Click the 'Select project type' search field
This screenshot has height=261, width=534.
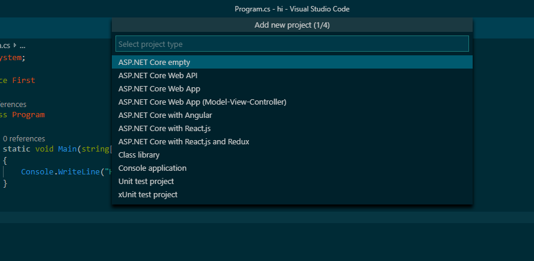[292, 44]
